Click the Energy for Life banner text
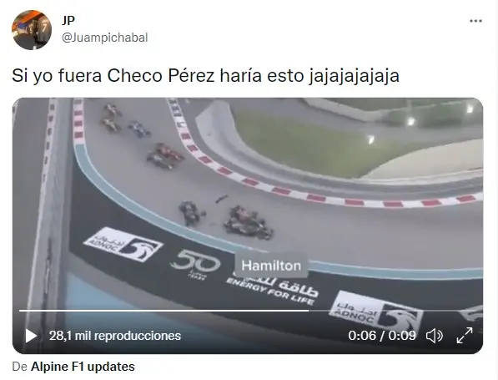Viewport: 498px width, 380px height. (x=272, y=291)
